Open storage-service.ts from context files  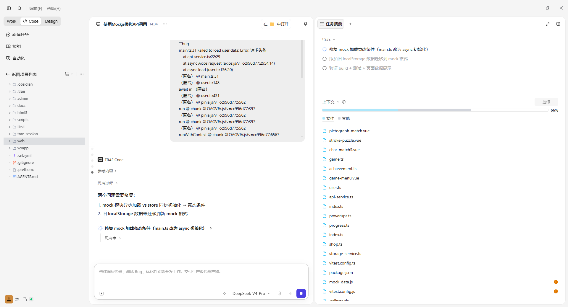point(345,254)
